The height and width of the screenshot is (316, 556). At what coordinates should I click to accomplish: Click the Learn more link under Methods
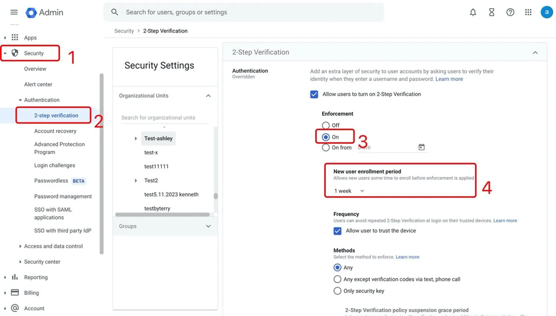tap(407, 257)
